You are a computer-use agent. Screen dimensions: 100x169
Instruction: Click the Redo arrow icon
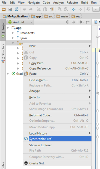[x=31, y=9]
